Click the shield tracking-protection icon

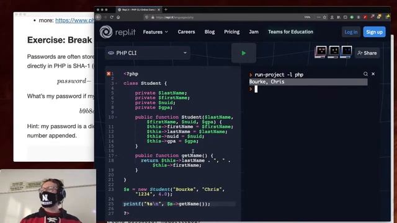[146, 17]
